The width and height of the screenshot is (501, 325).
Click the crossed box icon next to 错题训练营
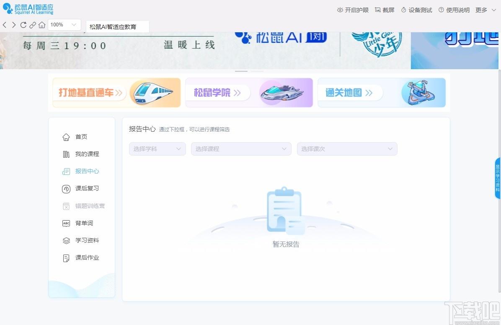point(66,206)
